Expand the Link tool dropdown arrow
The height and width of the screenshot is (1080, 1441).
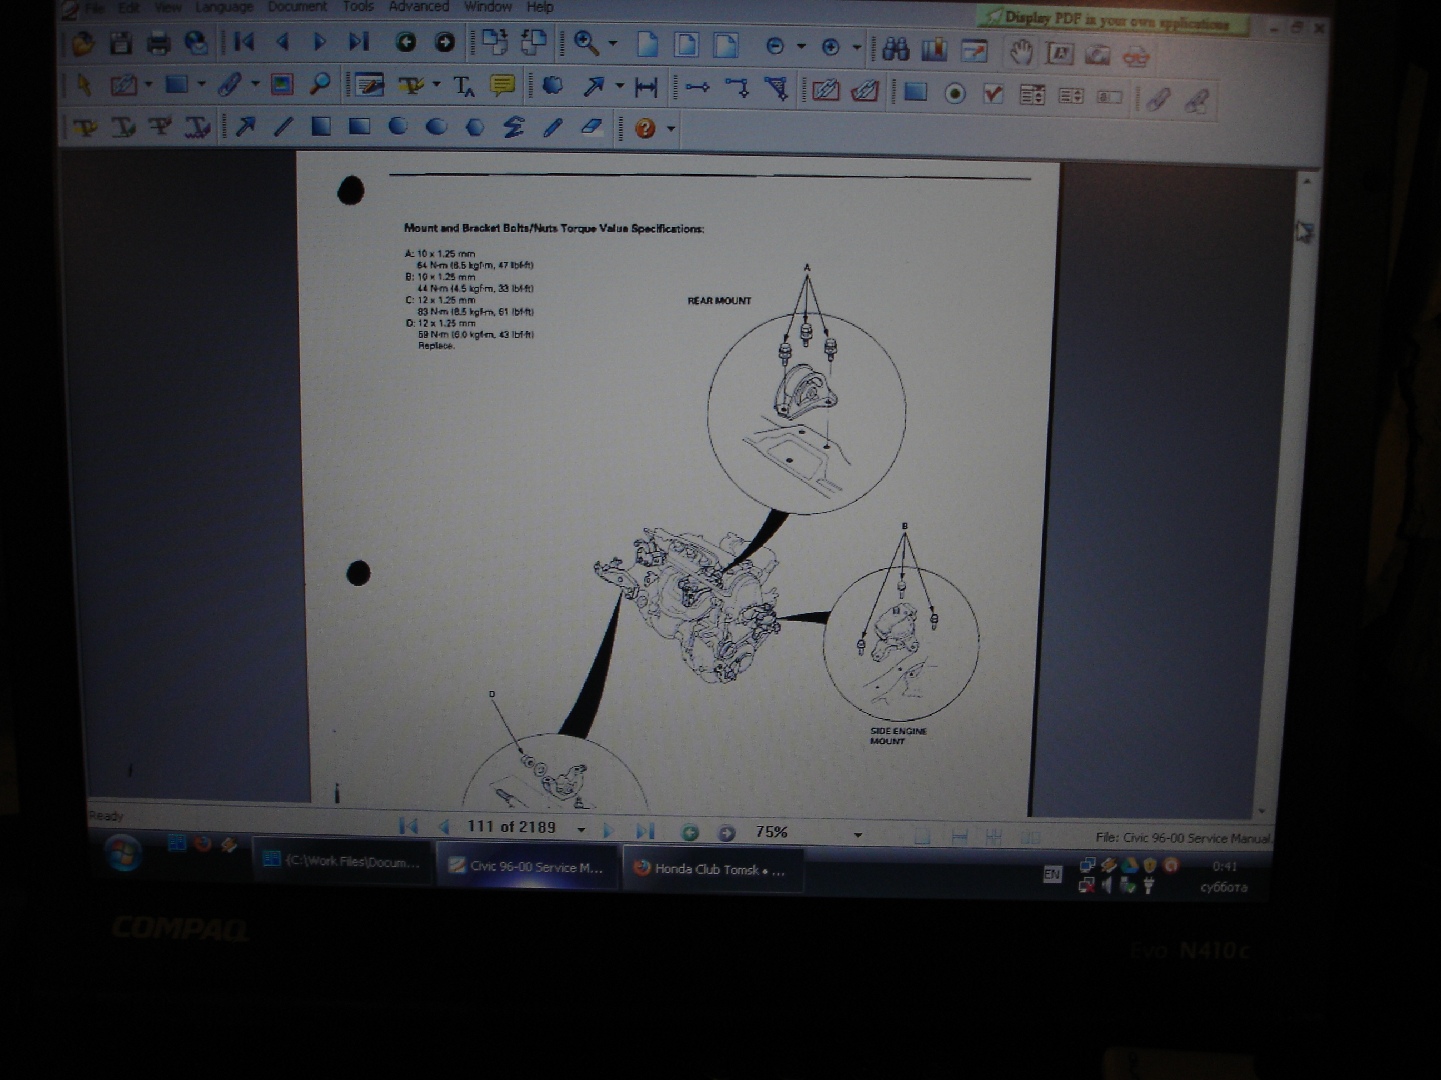tap(148, 84)
